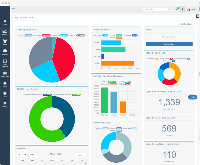200x165 pixels.
Task: Open the Marketing briefcase icon
Action: point(5,52)
